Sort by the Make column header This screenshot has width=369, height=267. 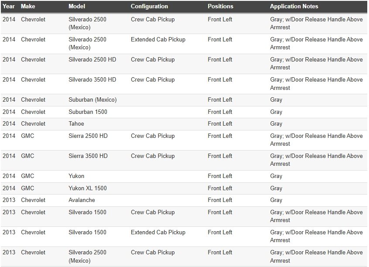(x=28, y=7)
